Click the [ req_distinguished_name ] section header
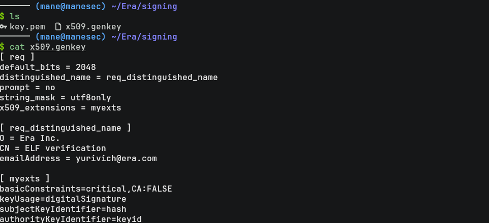The image size is (489, 223). (x=65, y=128)
